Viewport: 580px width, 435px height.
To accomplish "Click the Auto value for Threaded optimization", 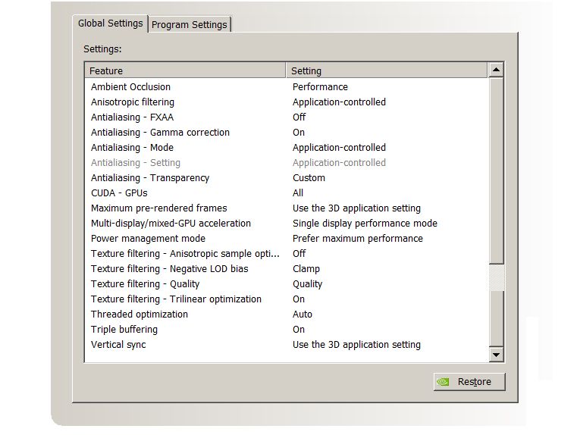I will tap(303, 315).
